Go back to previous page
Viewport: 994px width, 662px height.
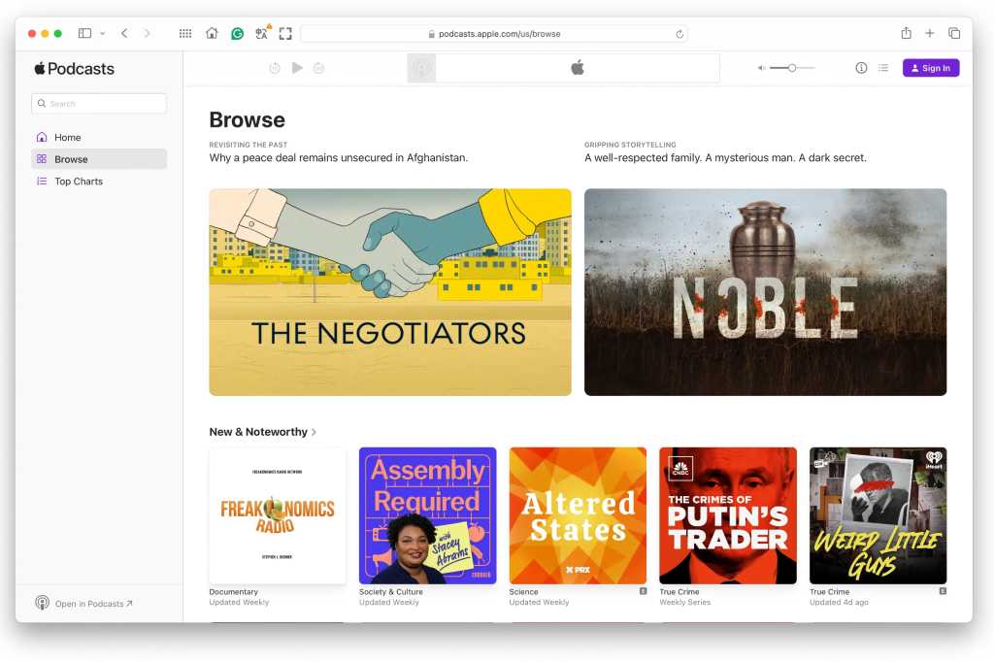[124, 34]
